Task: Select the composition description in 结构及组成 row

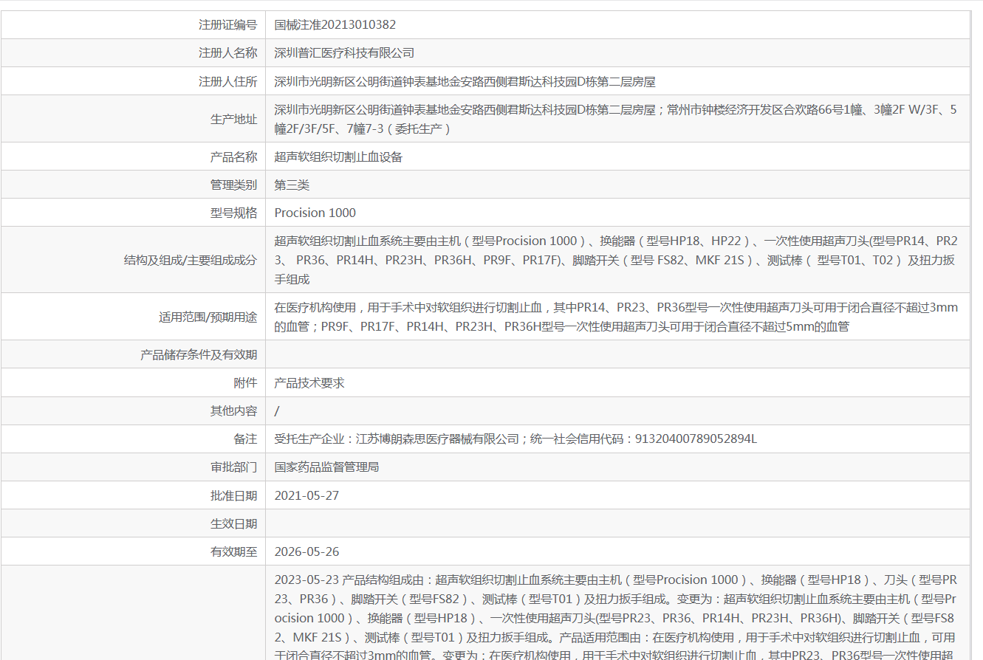Action: (616, 260)
